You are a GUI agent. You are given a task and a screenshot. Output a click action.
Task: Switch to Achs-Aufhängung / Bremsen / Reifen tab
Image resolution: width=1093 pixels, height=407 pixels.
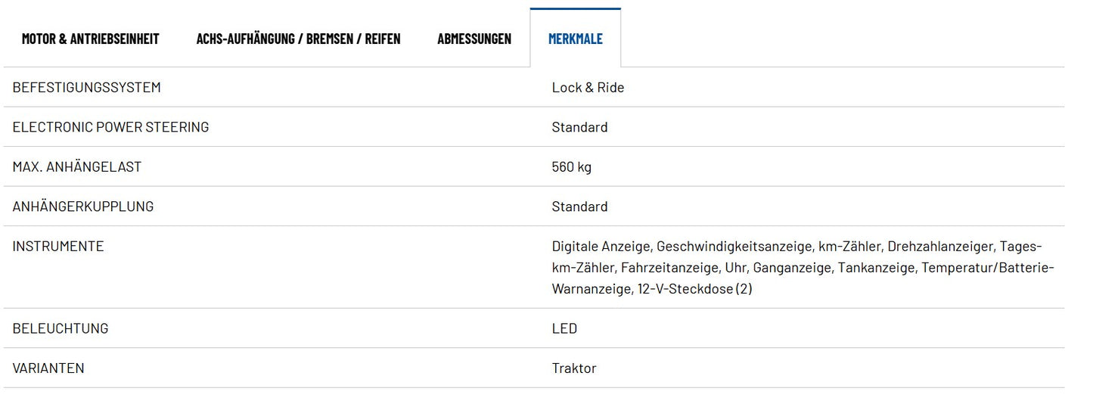point(298,39)
